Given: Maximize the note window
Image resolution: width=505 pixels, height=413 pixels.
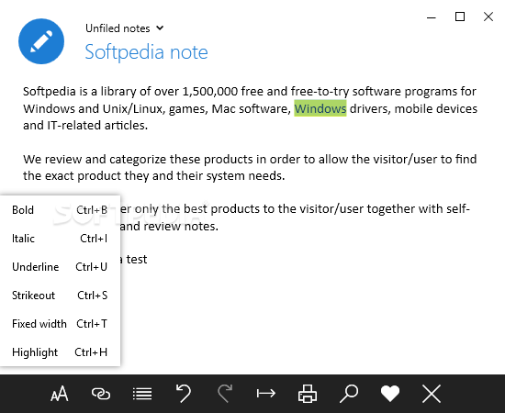Looking at the screenshot, I should [x=460, y=17].
